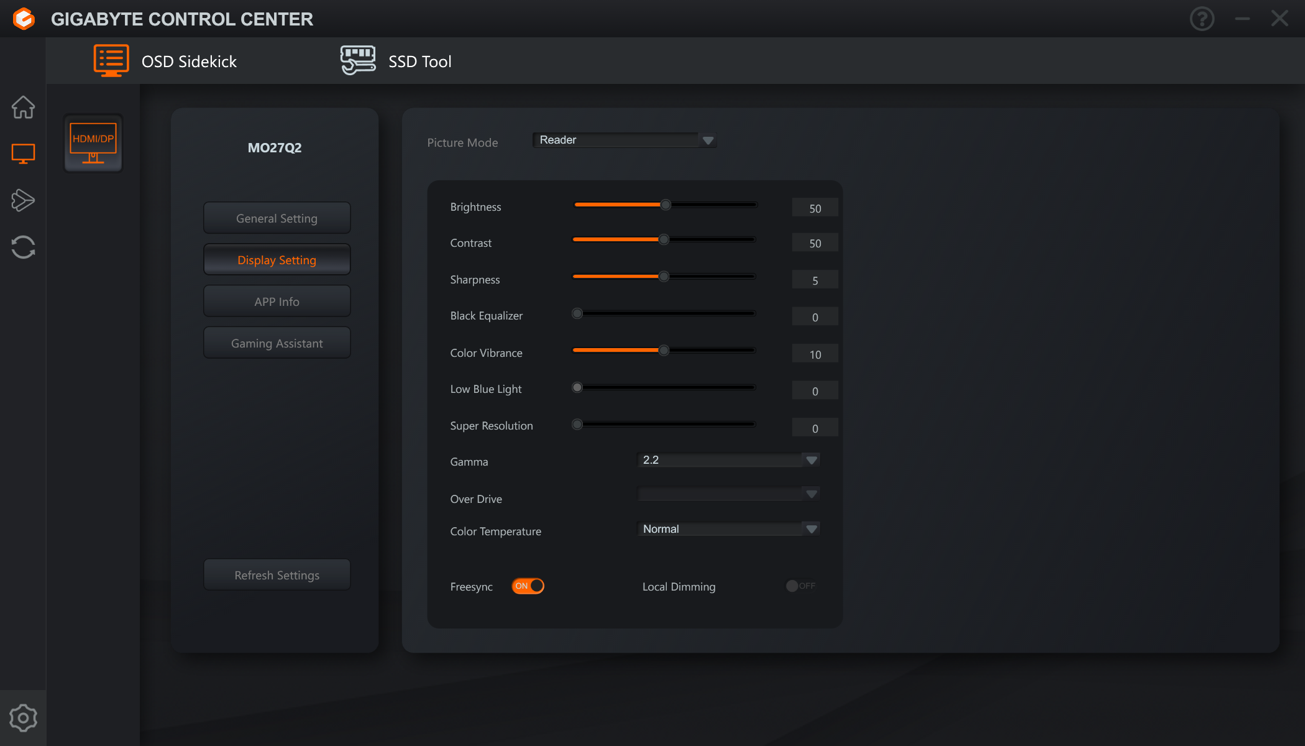Click the home icon in left sidebar
The height and width of the screenshot is (746, 1305).
pyautogui.click(x=23, y=107)
